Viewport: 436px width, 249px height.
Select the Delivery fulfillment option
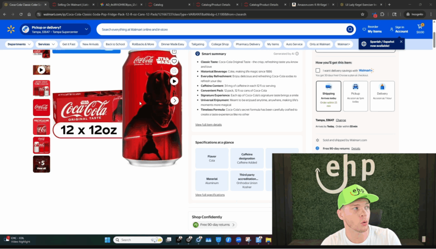382,96
